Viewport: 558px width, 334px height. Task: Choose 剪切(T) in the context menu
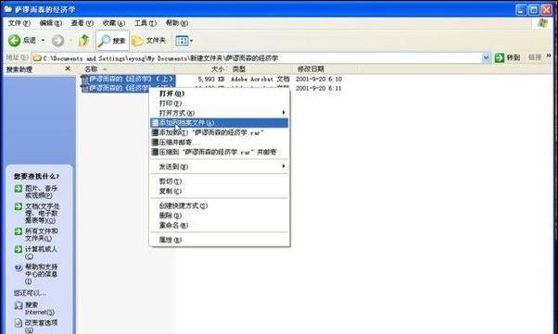219,181
